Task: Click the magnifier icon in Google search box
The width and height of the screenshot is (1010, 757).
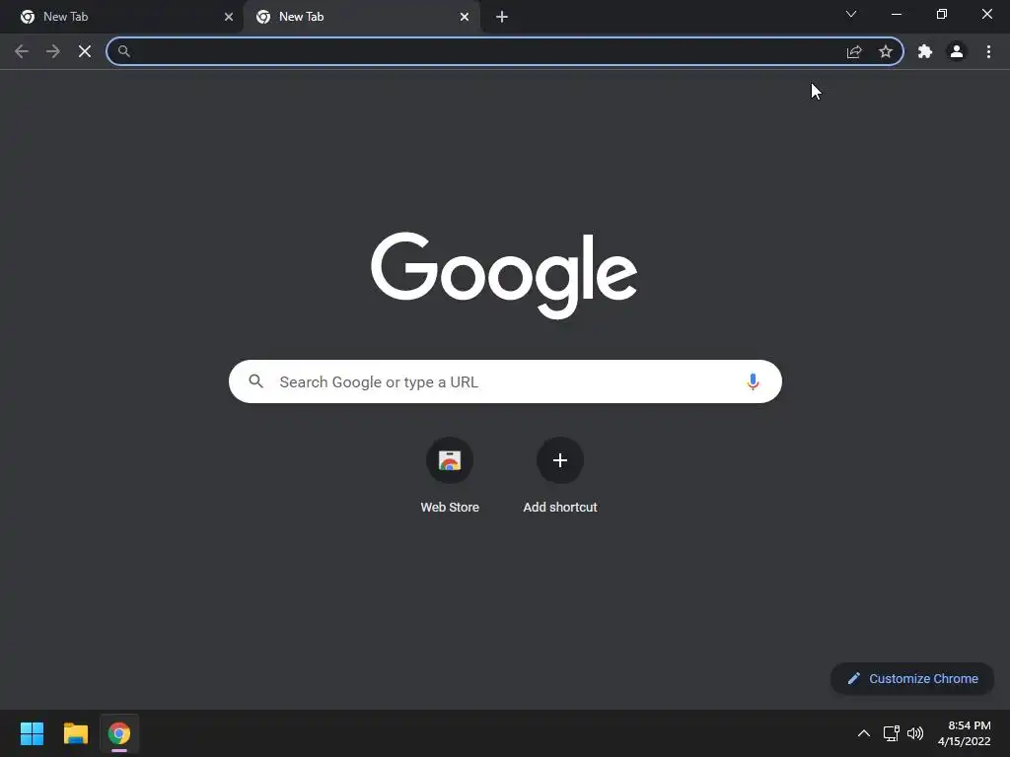Action: click(255, 381)
